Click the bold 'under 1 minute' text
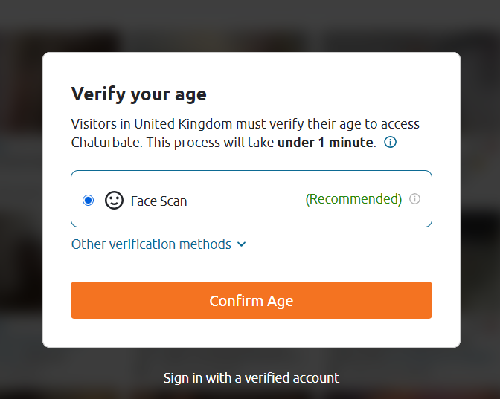This screenshot has height=399, width=500. (325, 143)
